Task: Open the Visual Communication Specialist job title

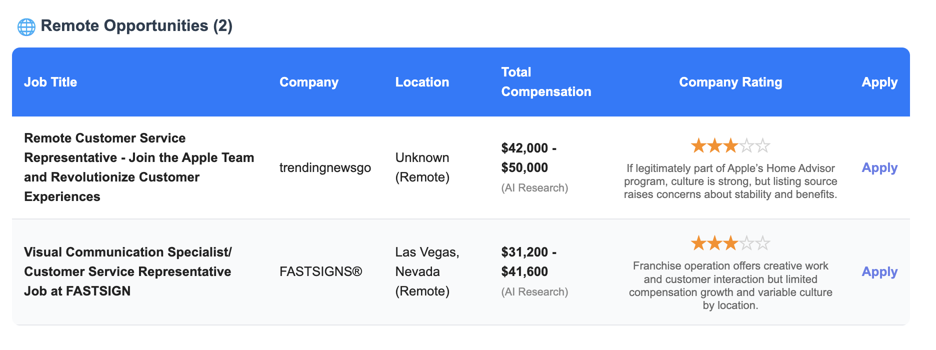Action: point(128,271)
